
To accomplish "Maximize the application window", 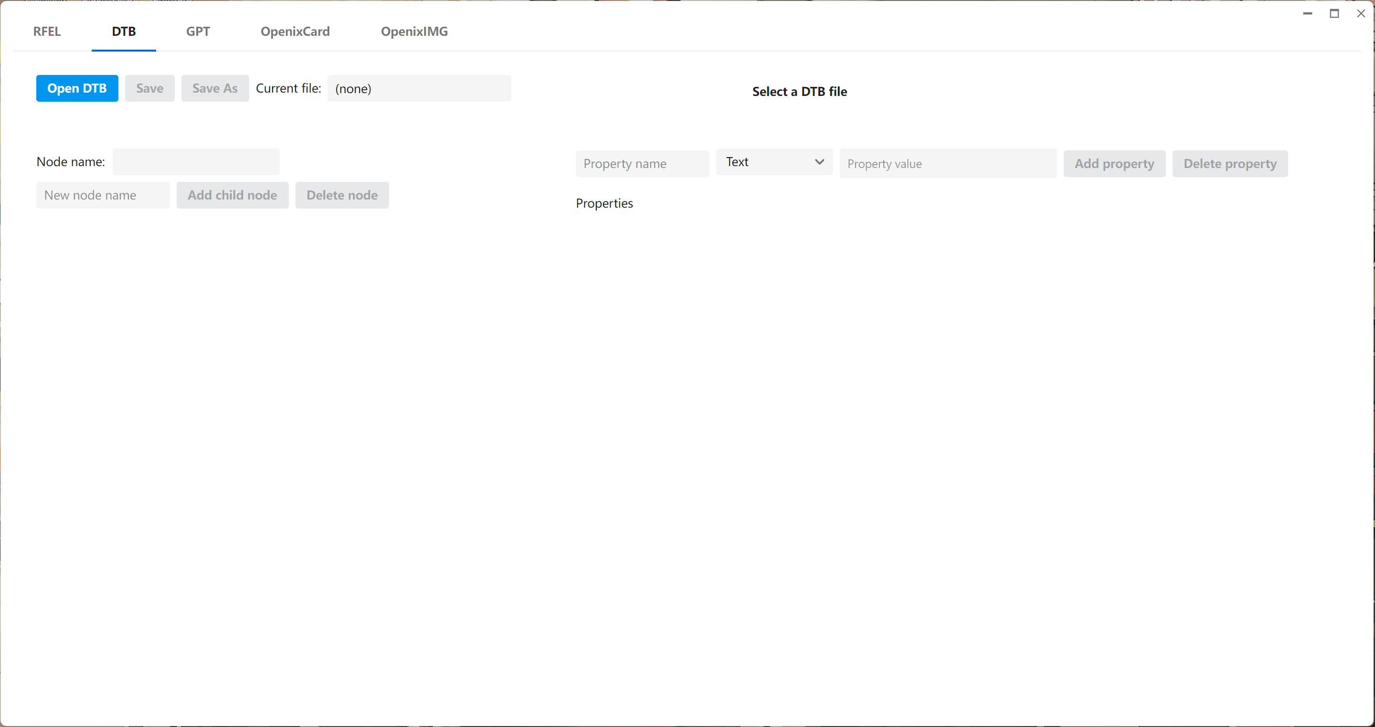I will [1334, 13].
